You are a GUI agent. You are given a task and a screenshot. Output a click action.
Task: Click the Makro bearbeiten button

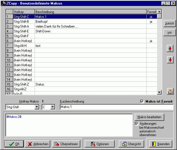[x=149, y=117]
